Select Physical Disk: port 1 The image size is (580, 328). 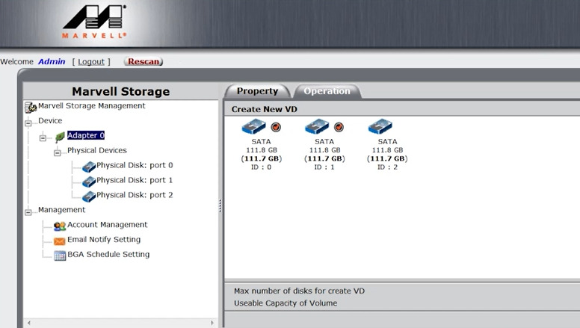pyautogui.click(x=135, y=180)
